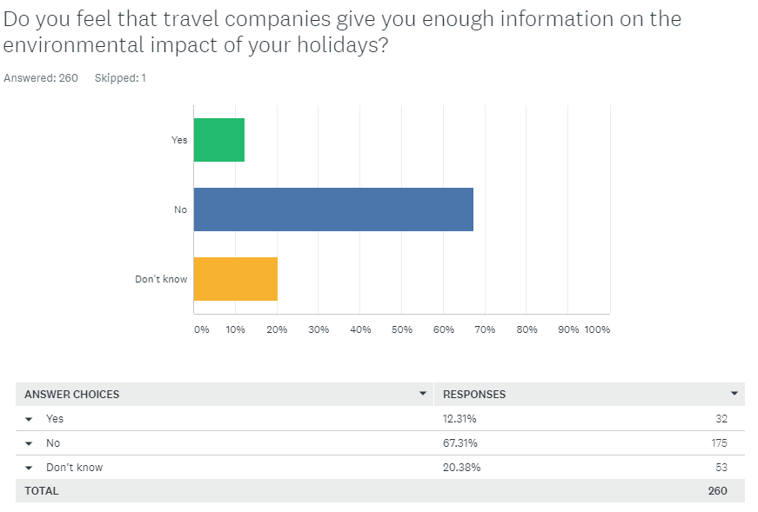Viewport: 758px width, 512px height.
Task: Click the Total value 260 in table
Action: click(717, 491)
